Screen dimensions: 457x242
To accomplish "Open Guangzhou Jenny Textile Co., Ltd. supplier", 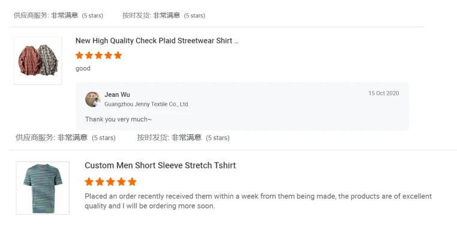I will click(146, 104).
